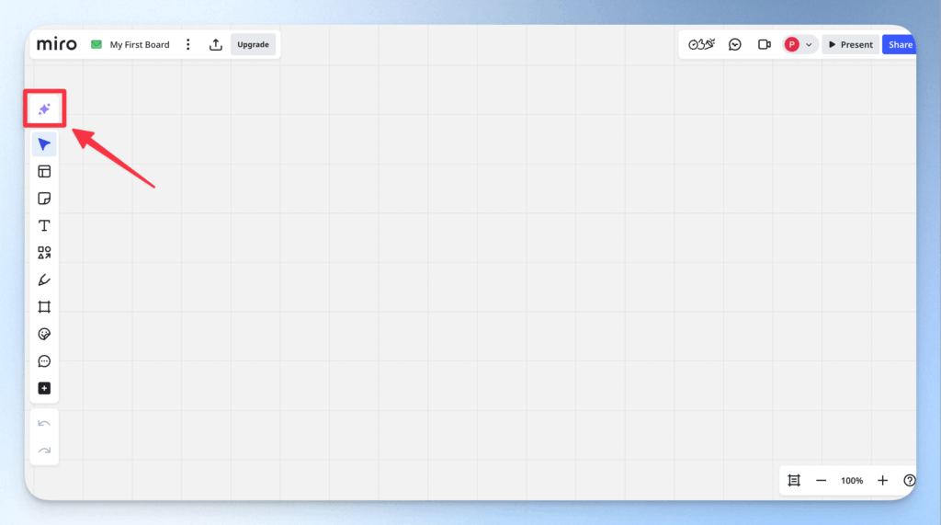Click the undo arrow
The image size is (941, 525).
click(44, 424)
